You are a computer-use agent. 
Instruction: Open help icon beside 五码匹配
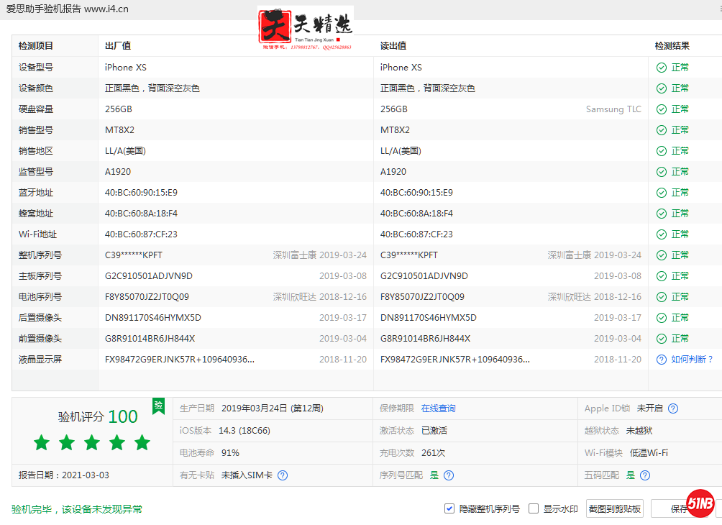pyautogui.click(x=645, y=475)
